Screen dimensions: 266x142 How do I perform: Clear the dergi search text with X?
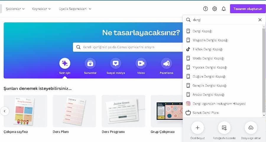(x=260, y=20)
